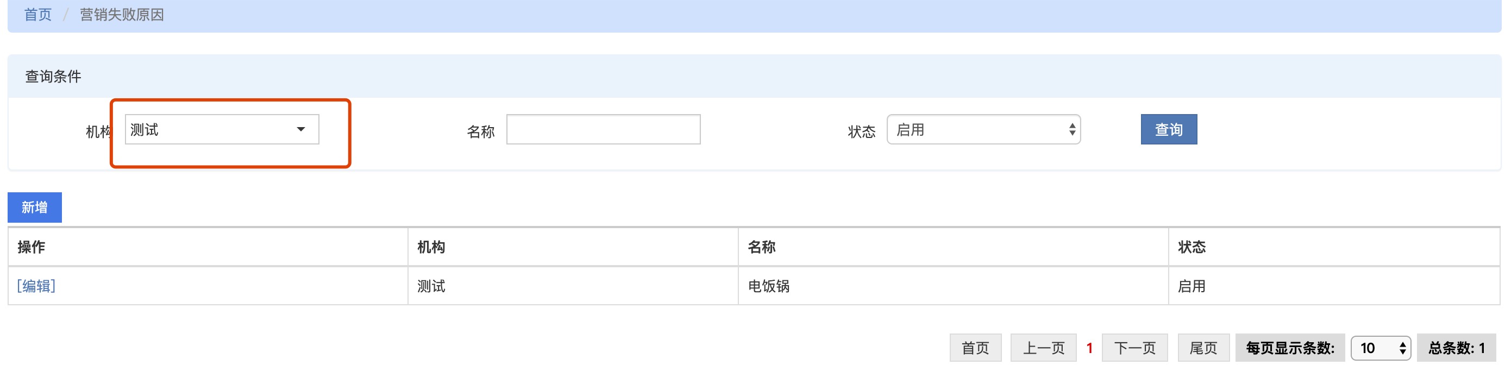The height and width of the screenshot is (390, 1505).
Task: Go to 首页 in the breadcrumb
Action: (38, 15)
